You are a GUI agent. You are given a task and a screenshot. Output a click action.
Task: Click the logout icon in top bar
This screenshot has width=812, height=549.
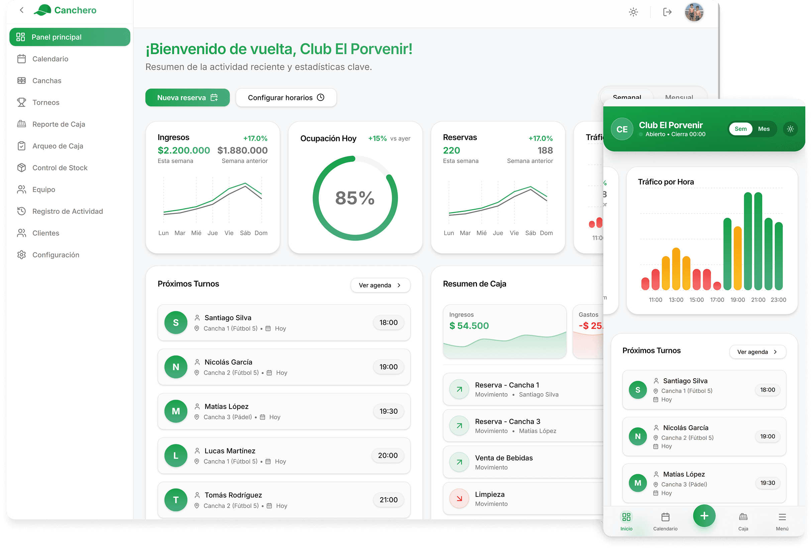(x=667, y=12)
